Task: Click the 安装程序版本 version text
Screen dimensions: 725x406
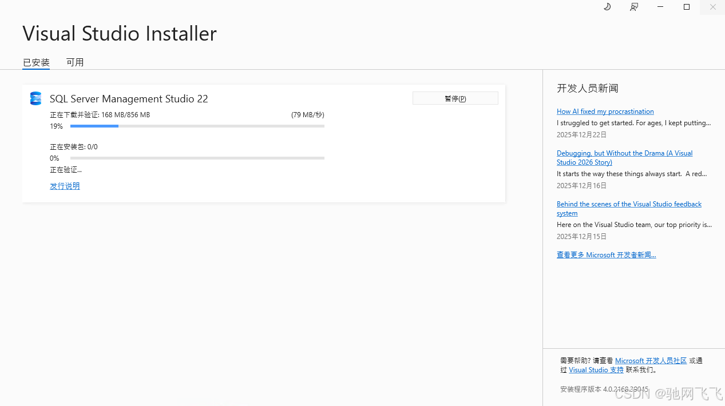Action: point(604,389)
